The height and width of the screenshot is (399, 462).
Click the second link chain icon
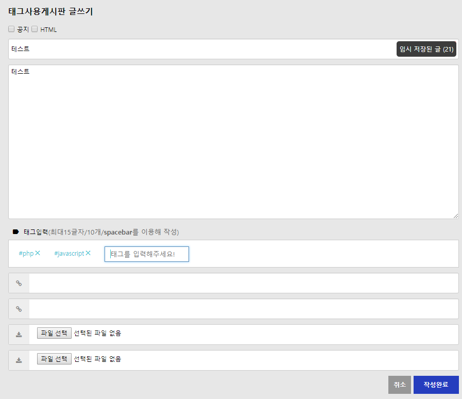19,309
